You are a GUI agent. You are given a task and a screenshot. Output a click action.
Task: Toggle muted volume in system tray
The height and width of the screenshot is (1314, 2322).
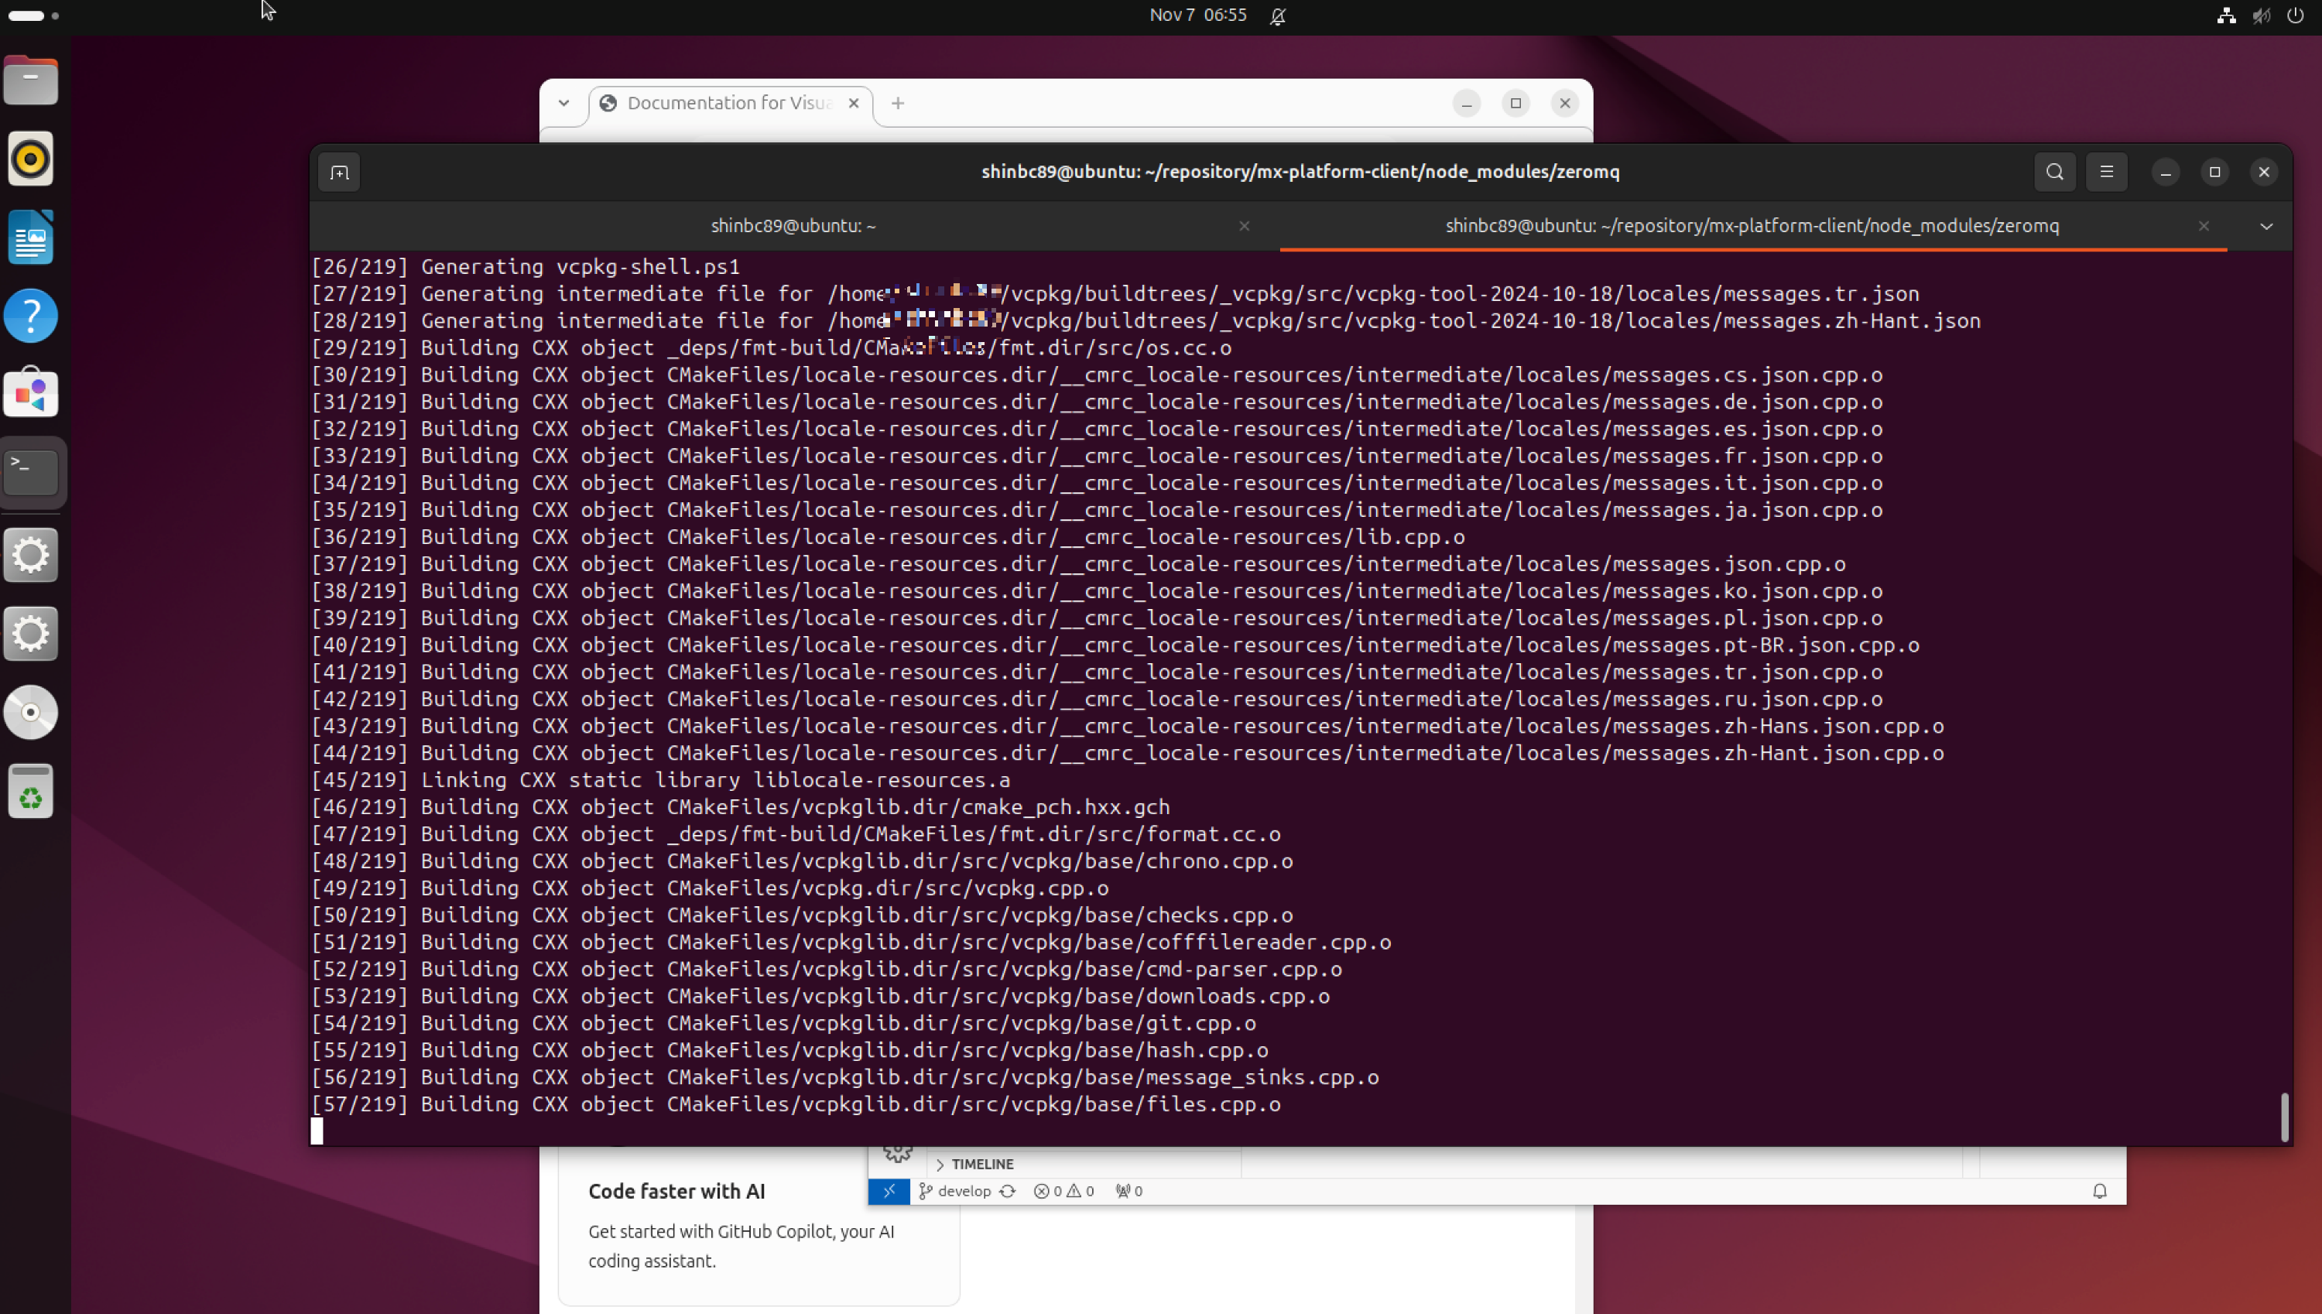(x=2261, y=16)
